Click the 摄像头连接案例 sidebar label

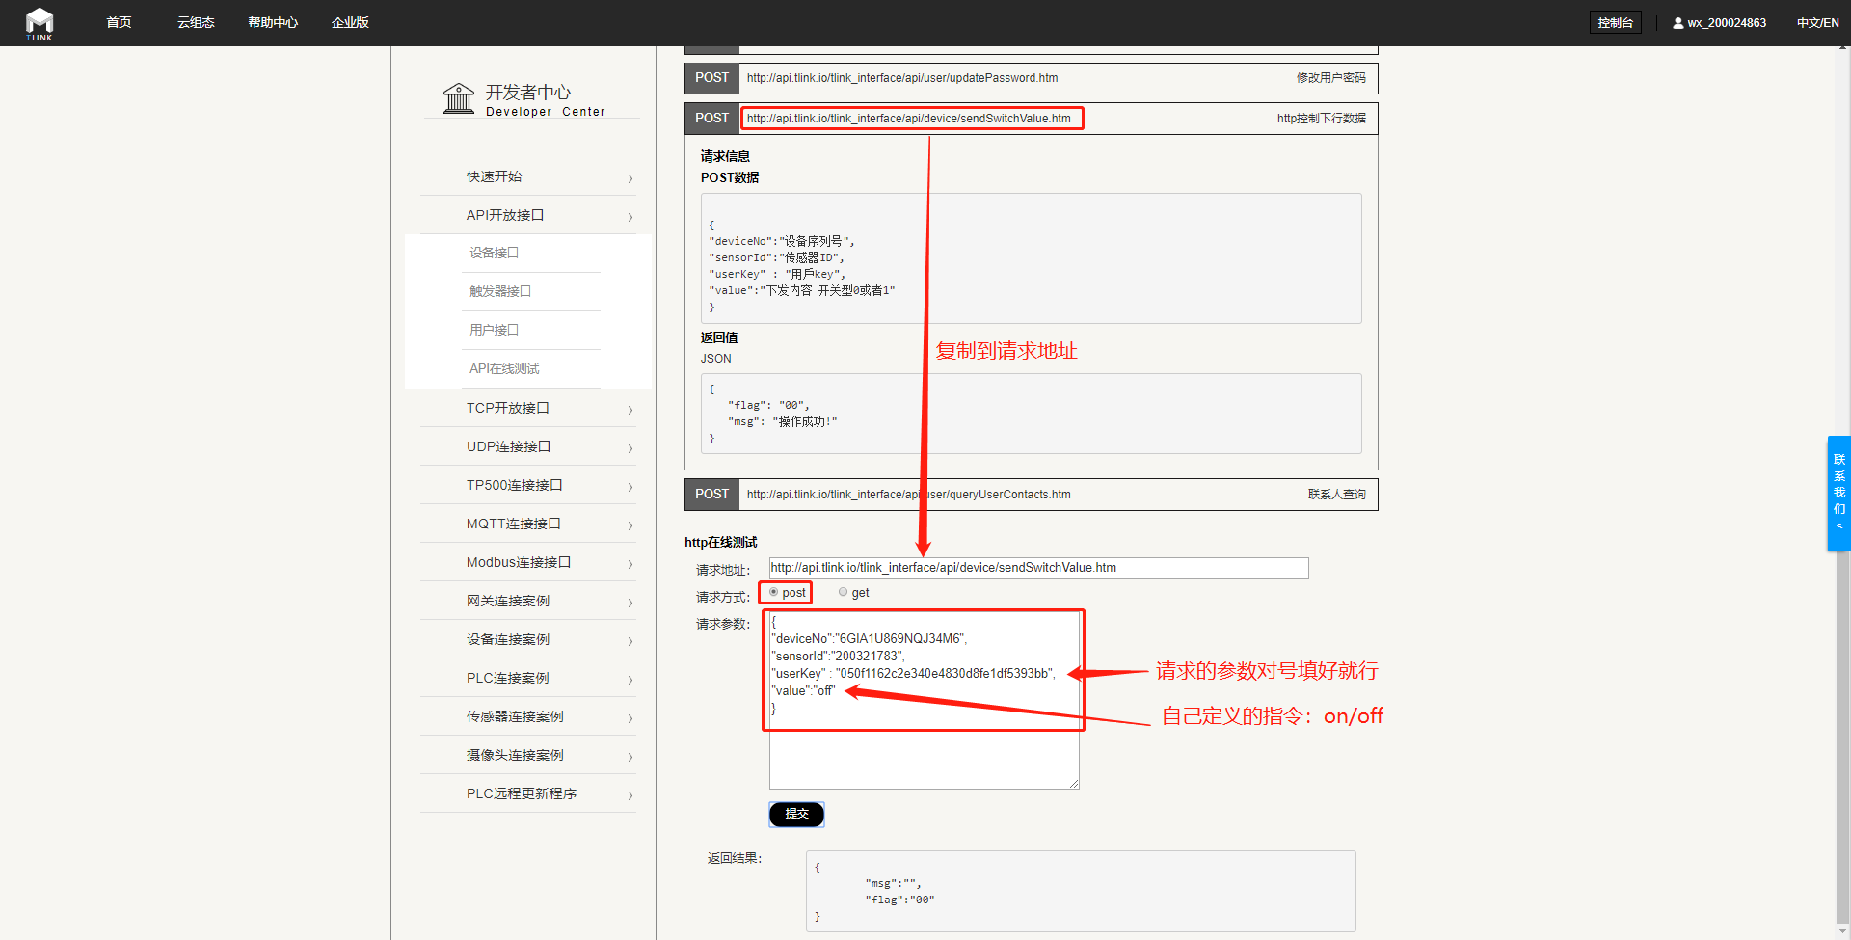(x=515, y=755)
